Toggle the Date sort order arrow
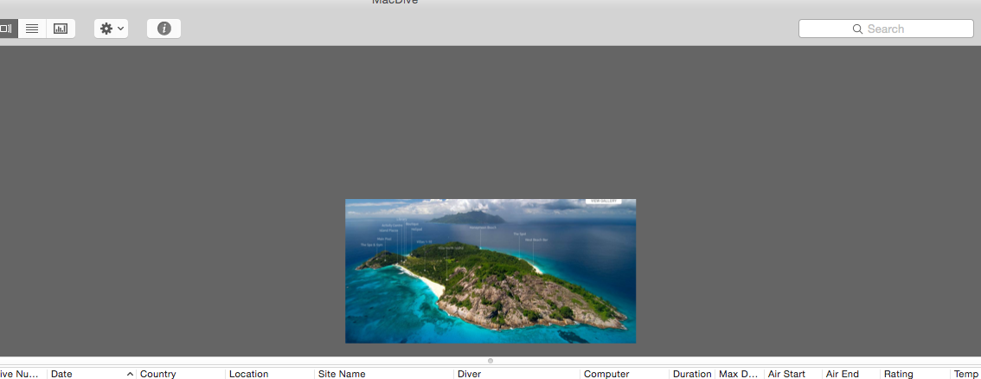Image resolution: width=981 pixels, height=379 pixels. click(130, 374)
